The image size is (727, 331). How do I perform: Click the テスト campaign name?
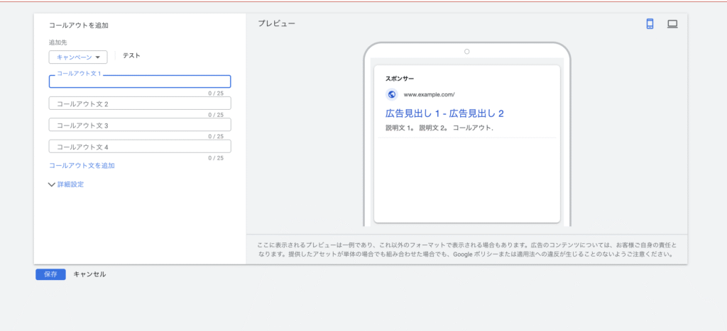pos(131,56)
